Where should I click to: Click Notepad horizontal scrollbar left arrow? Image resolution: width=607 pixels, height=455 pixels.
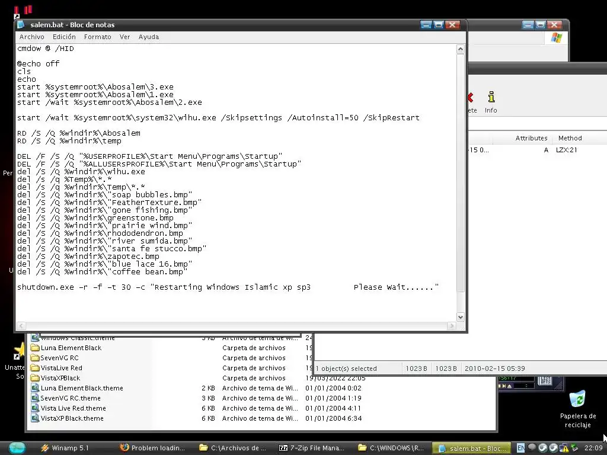tap(21, 326)
